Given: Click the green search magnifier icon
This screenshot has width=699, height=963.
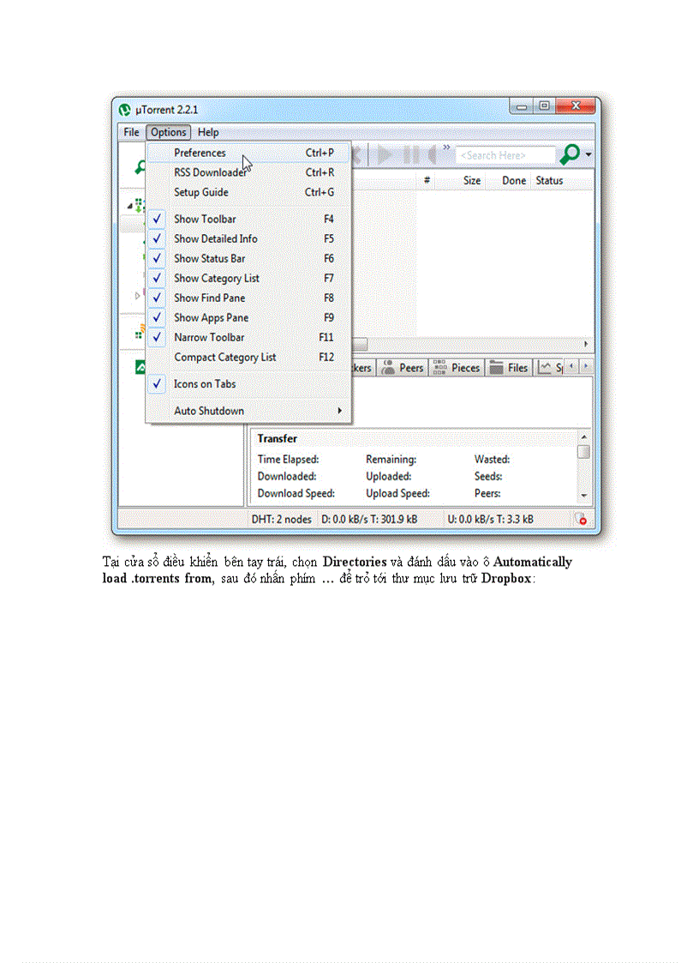Looking at the screenshot, I should click(x=570, y=153).
